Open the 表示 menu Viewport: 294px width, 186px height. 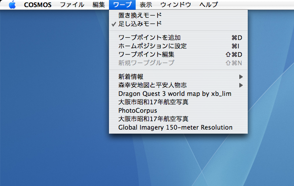pyautogui.click(x=146, y=5)
